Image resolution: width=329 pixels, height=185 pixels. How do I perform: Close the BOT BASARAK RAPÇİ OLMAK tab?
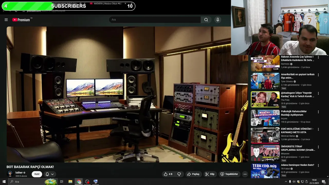85,4
